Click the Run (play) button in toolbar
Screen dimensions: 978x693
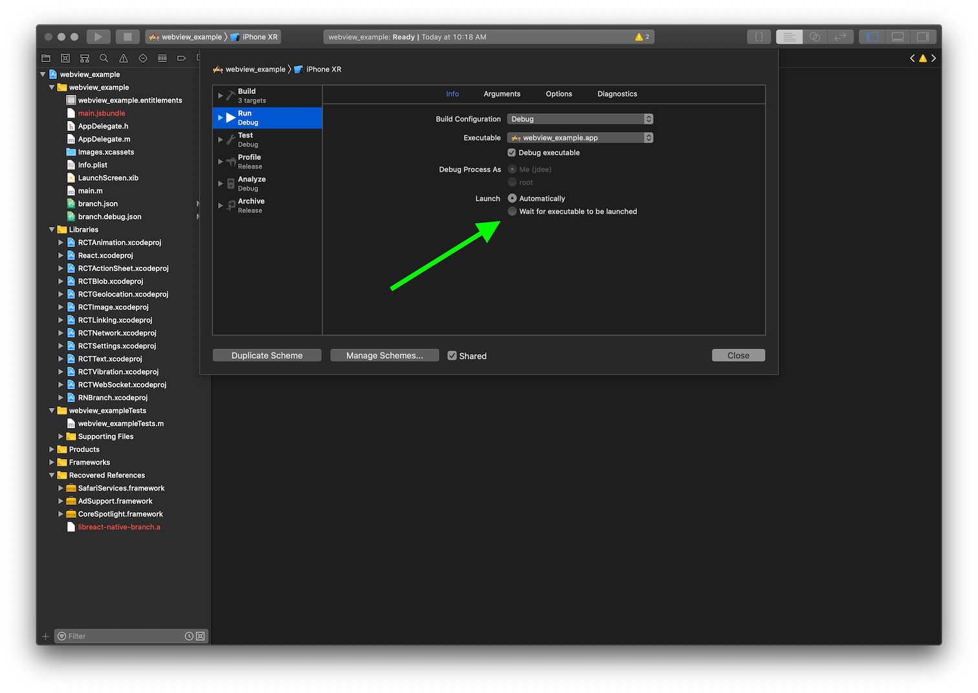(98, 37)
